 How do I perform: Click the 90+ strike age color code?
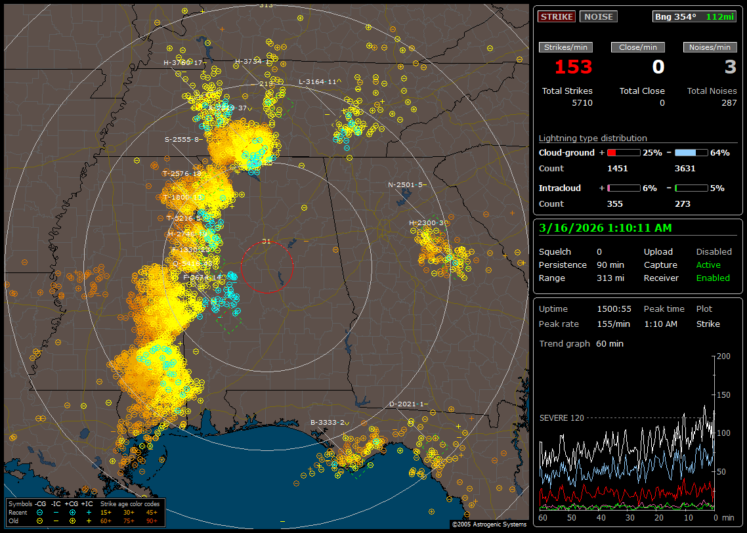coord(150,521)
